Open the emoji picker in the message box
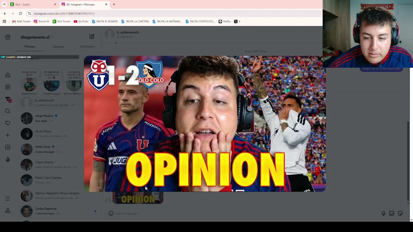The width and height of the screenshot is (413, 232). pos(111,213)
